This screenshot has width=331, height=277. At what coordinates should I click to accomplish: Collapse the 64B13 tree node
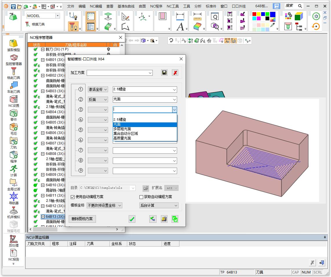(x=43, y=216)
